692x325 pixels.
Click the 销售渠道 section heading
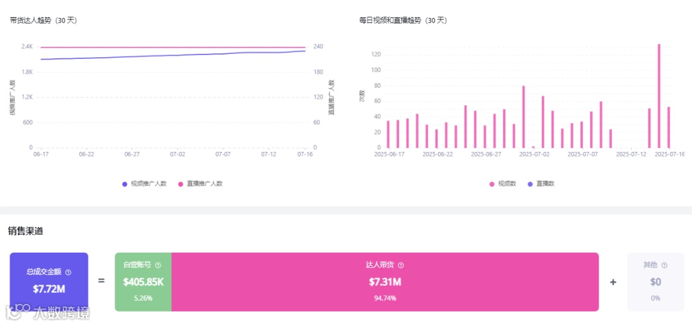26,231
